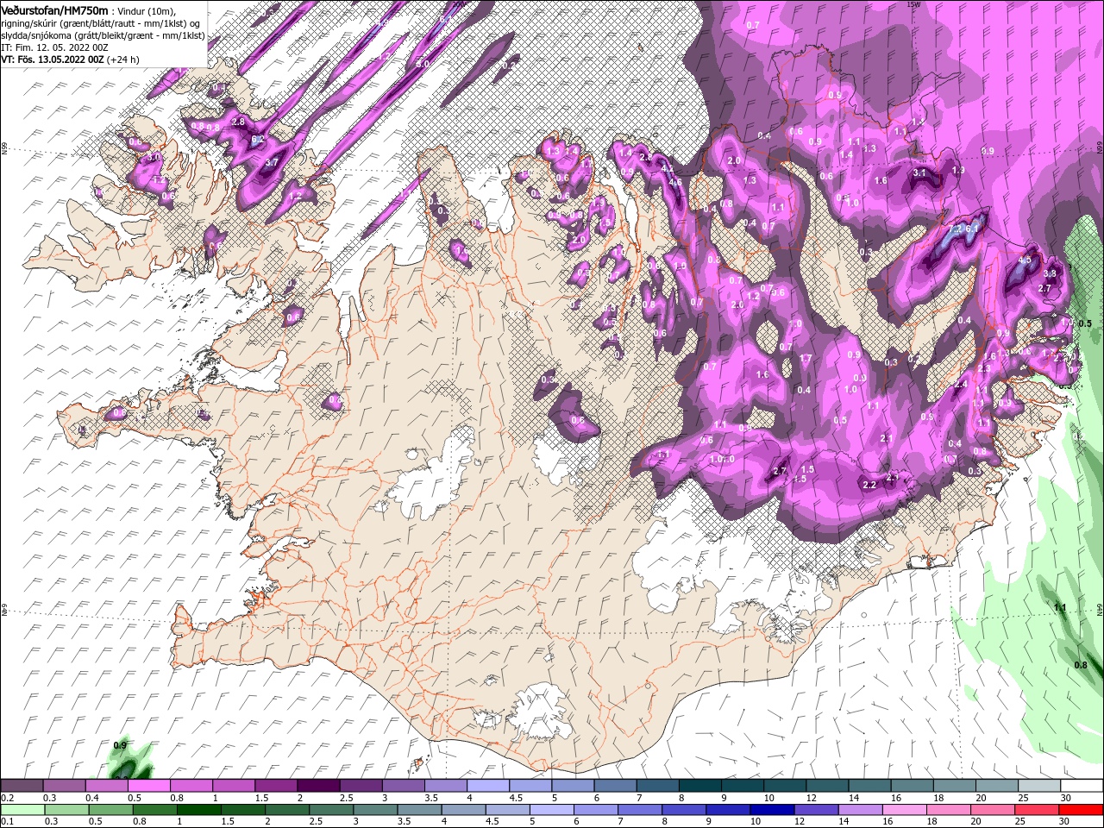Select the slate blue 6 snow legend swatch

(617, 786)
